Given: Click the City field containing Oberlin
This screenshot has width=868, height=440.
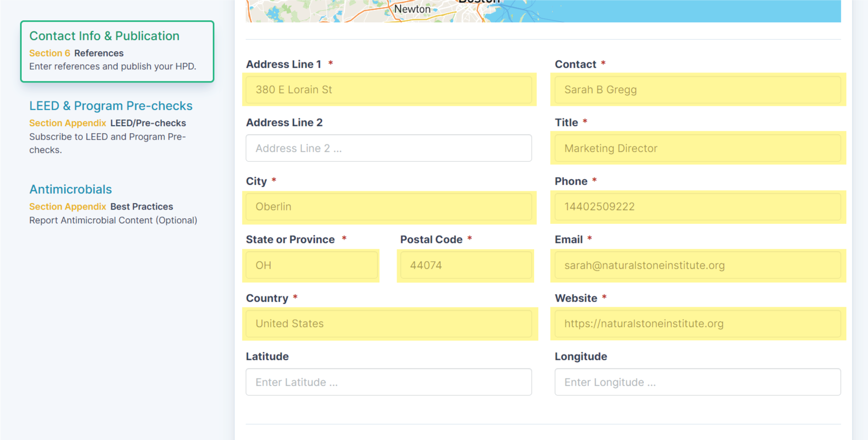Looking at the screenshot, I should [x=388, y=207].
